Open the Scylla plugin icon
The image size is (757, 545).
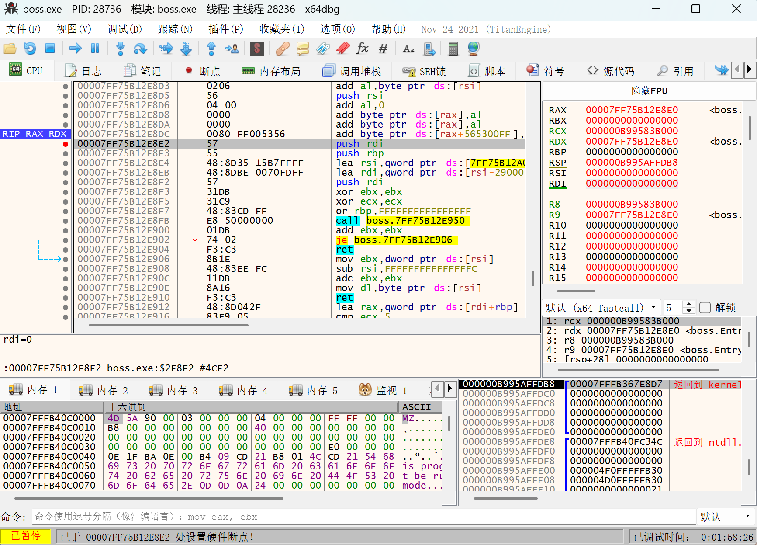(x=257, y=49)
